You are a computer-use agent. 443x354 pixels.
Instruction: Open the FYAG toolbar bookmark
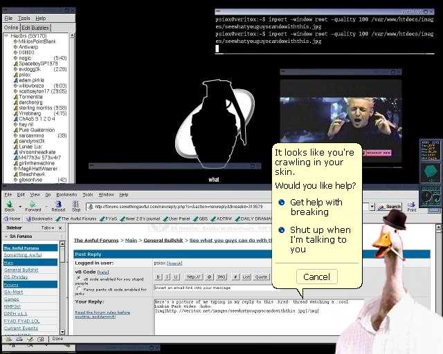click(x=108, y=218)
